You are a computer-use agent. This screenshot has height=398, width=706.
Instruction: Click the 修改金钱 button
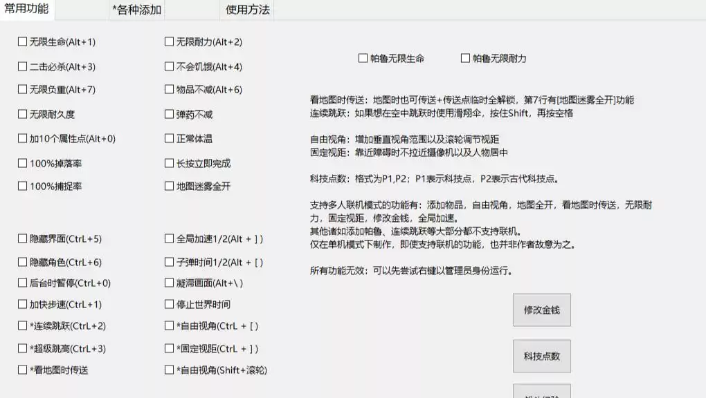541,310
